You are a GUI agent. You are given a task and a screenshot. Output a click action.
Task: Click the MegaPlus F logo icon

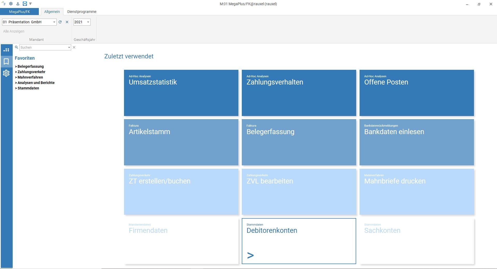[4, 4]
